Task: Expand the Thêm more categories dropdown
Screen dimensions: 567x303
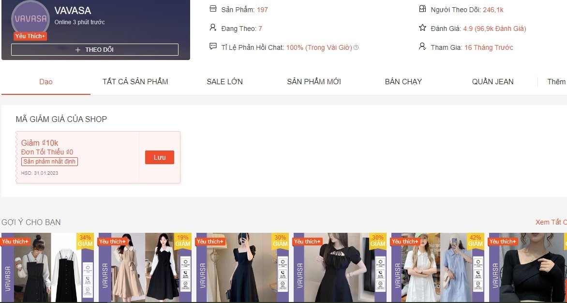Action: click(556, 81)
